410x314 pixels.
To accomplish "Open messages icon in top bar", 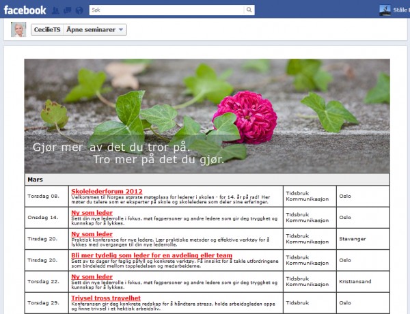I will pos(68,10).
